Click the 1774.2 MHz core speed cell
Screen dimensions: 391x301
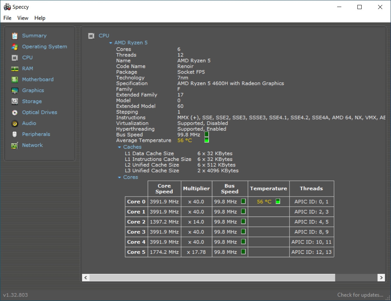(x=164, y=252)
